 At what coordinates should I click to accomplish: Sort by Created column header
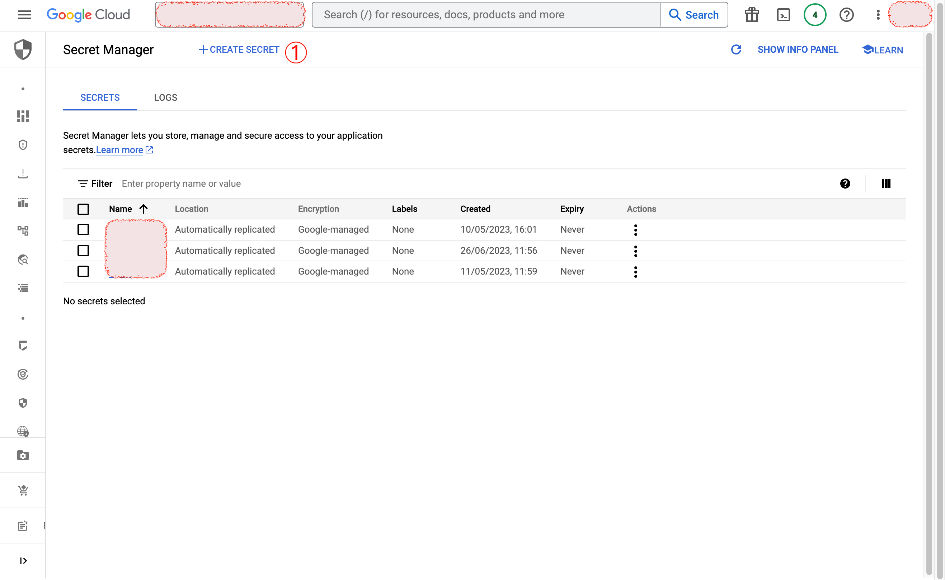click(475, 209)
